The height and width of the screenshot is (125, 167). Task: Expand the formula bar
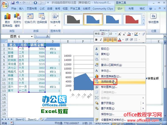point(165,36)
